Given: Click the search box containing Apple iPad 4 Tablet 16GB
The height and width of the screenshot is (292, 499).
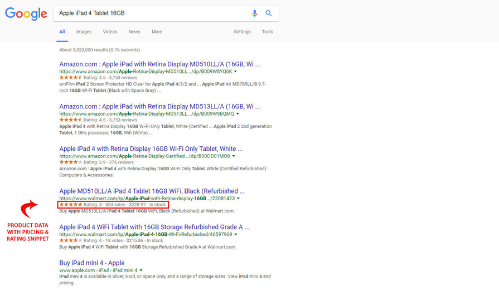Looking at the screenshot, I should click(151, 13).
